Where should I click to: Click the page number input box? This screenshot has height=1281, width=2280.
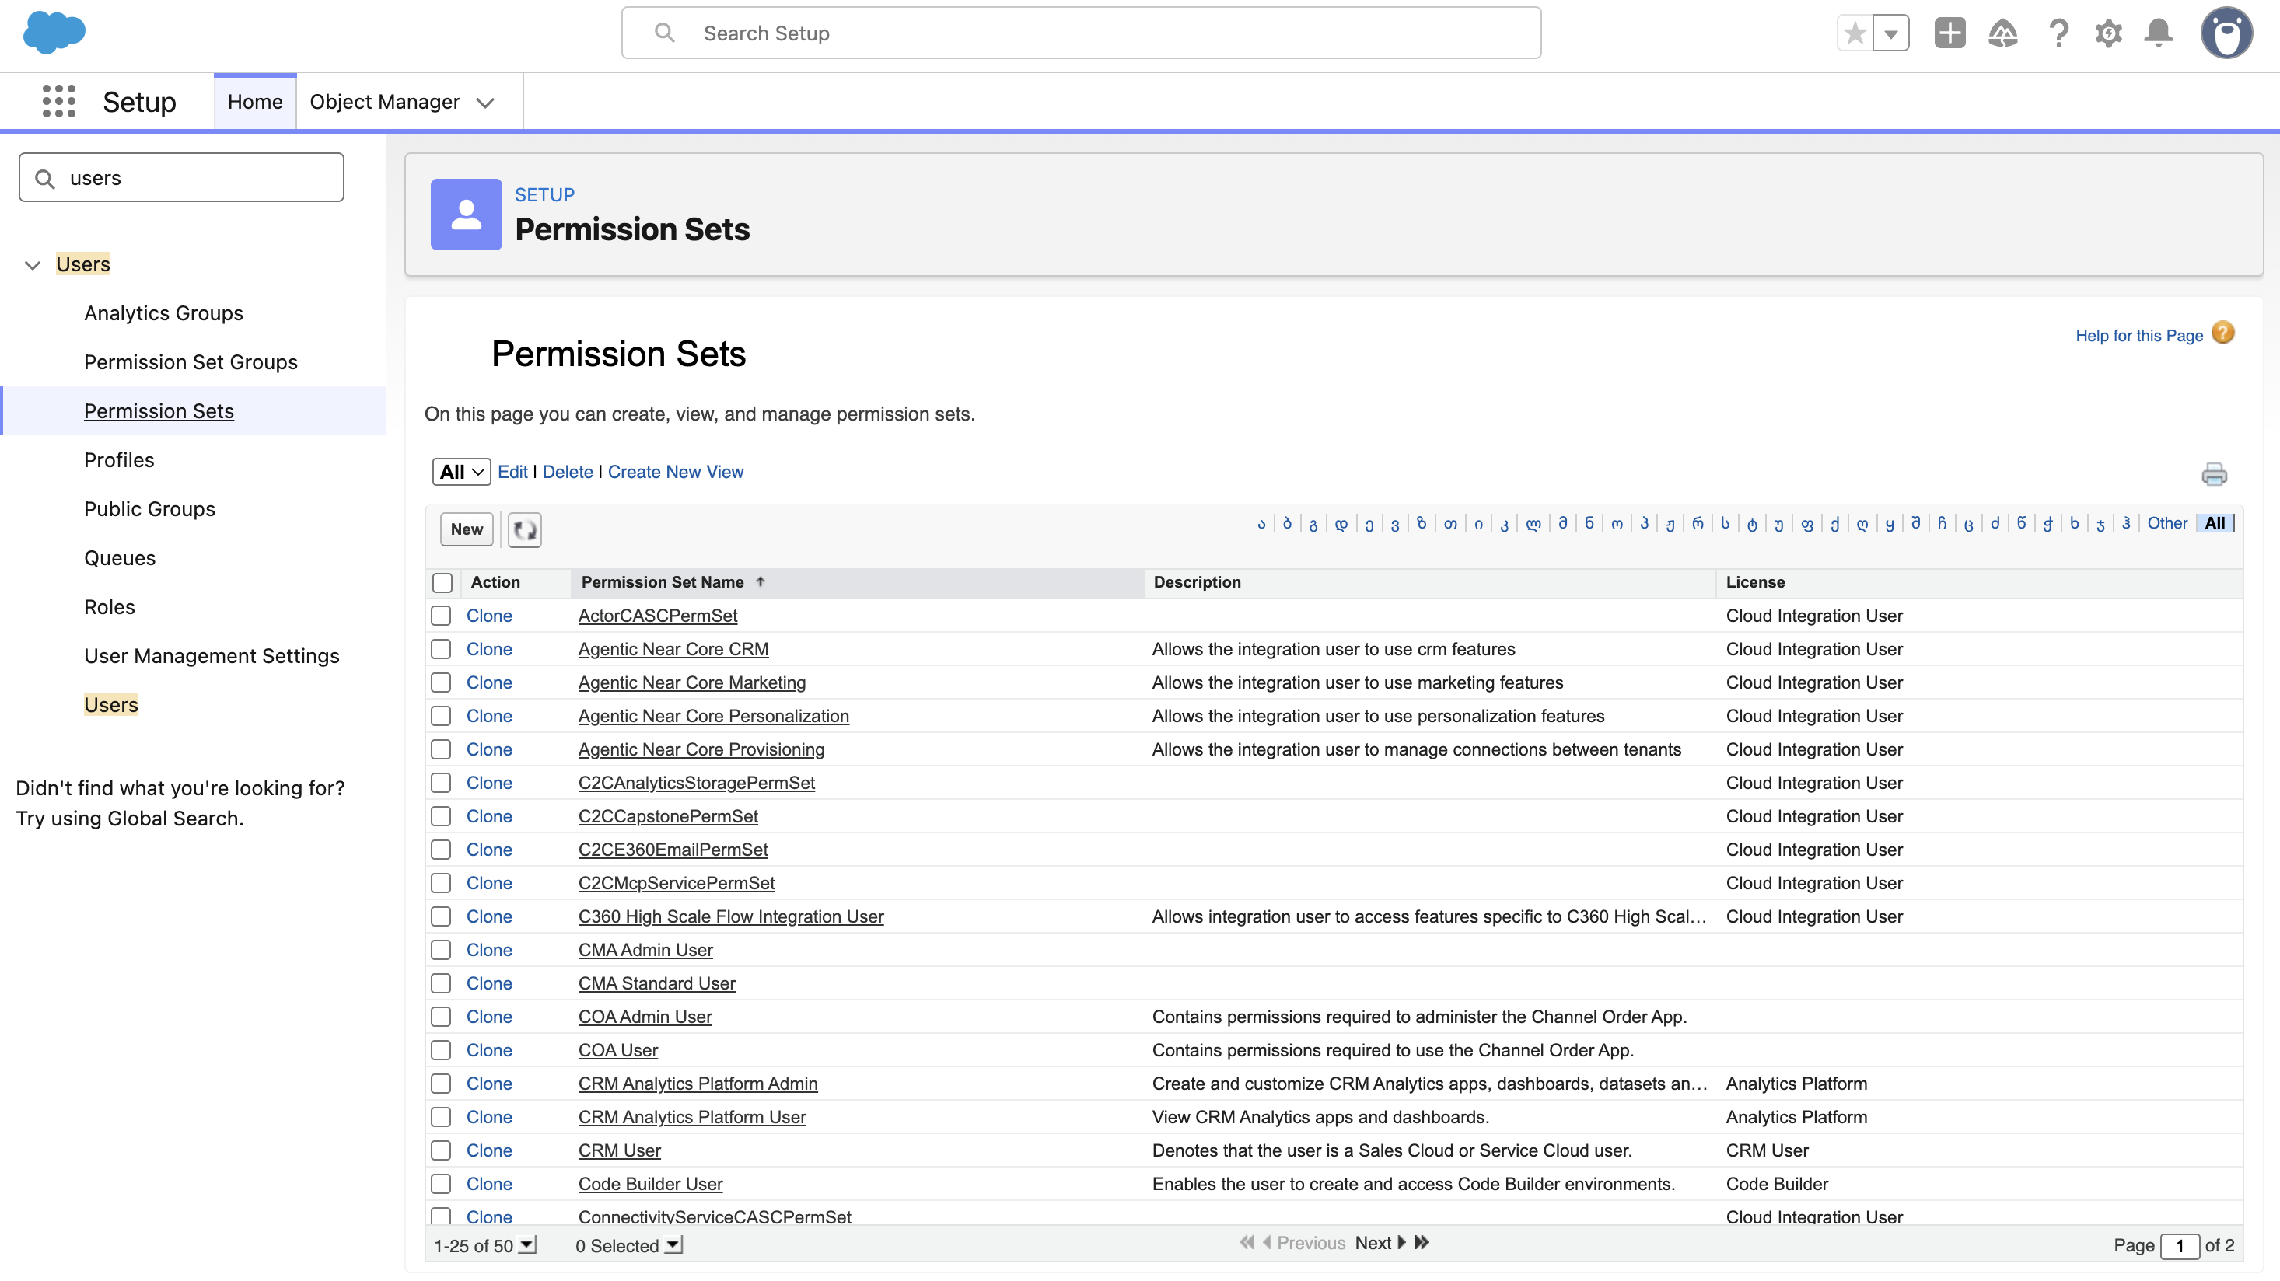click(2179, 1245)
